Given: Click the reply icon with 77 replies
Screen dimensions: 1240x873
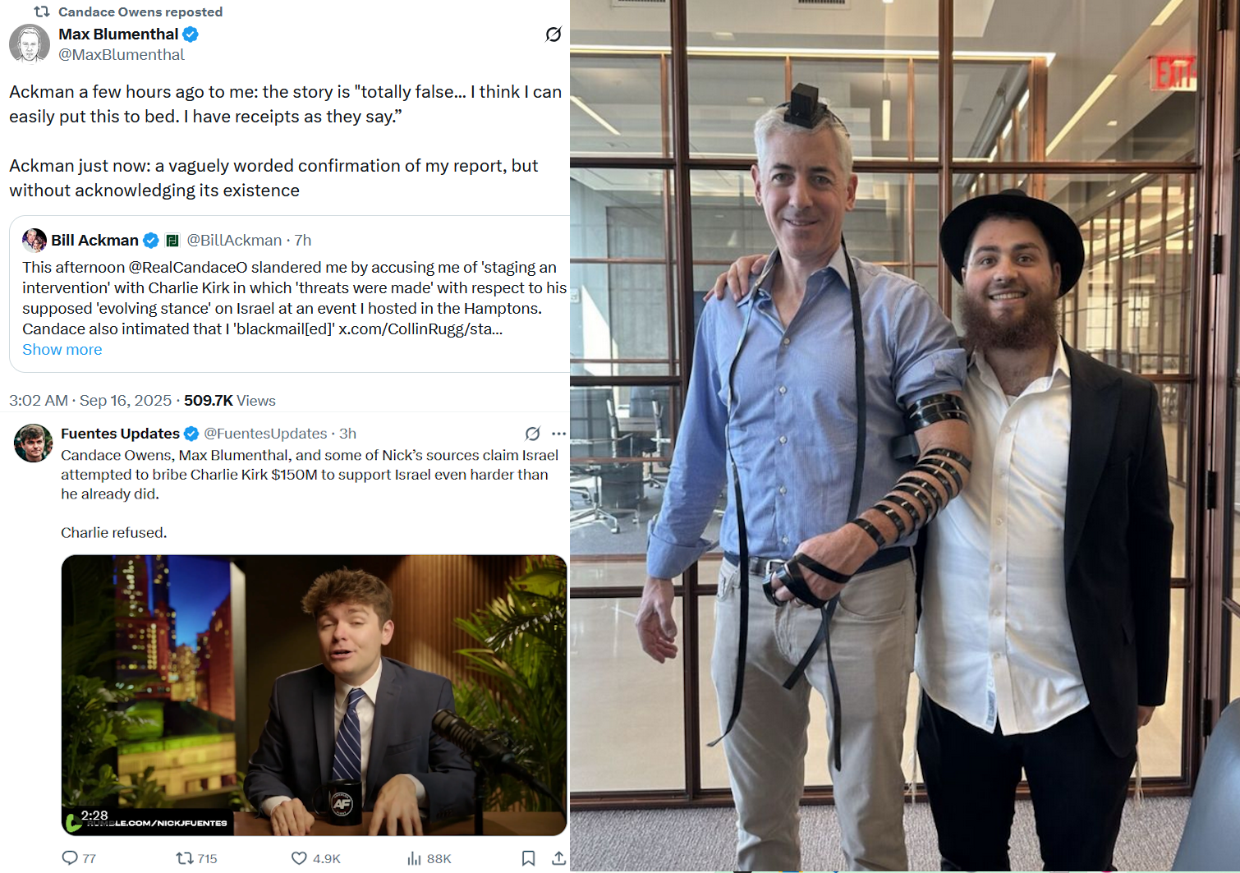Looking at the screenshot, I should click(71, 858).
